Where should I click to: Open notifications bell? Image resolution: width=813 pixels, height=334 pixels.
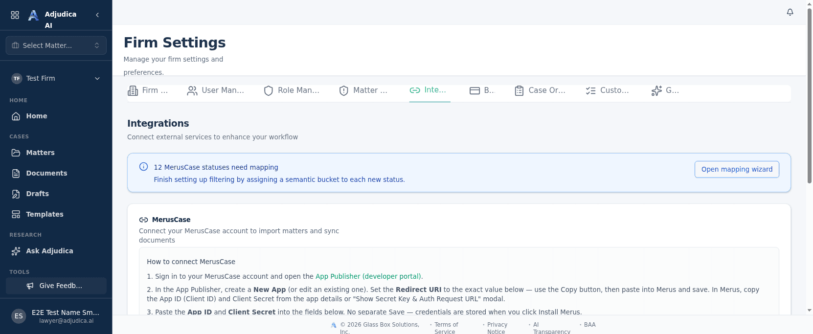point(790,12)
